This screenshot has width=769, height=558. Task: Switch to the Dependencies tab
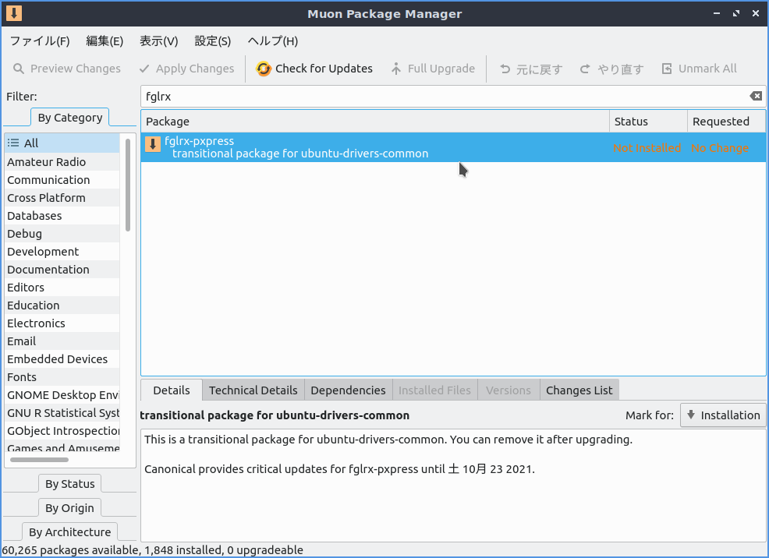click(348, 390)
